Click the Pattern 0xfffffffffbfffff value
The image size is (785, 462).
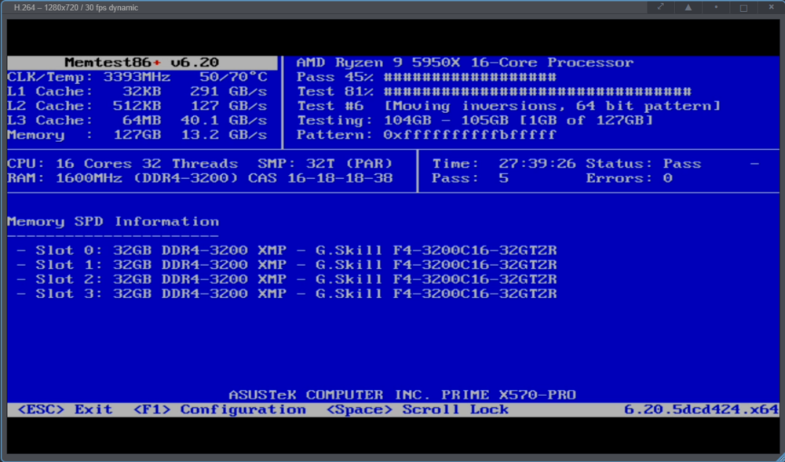pos(469,135)
